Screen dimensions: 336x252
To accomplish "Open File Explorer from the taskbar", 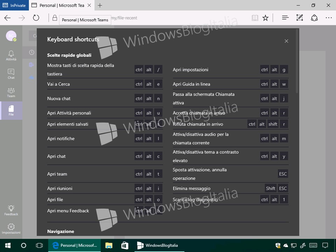I will tap(109, 245).
